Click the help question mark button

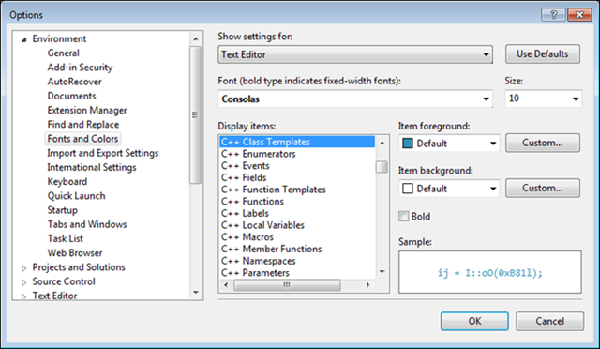click(x=553, y=15)
